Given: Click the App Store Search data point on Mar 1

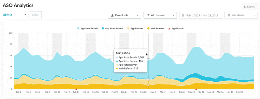Looking at the screenshot, I should point(148,59).
